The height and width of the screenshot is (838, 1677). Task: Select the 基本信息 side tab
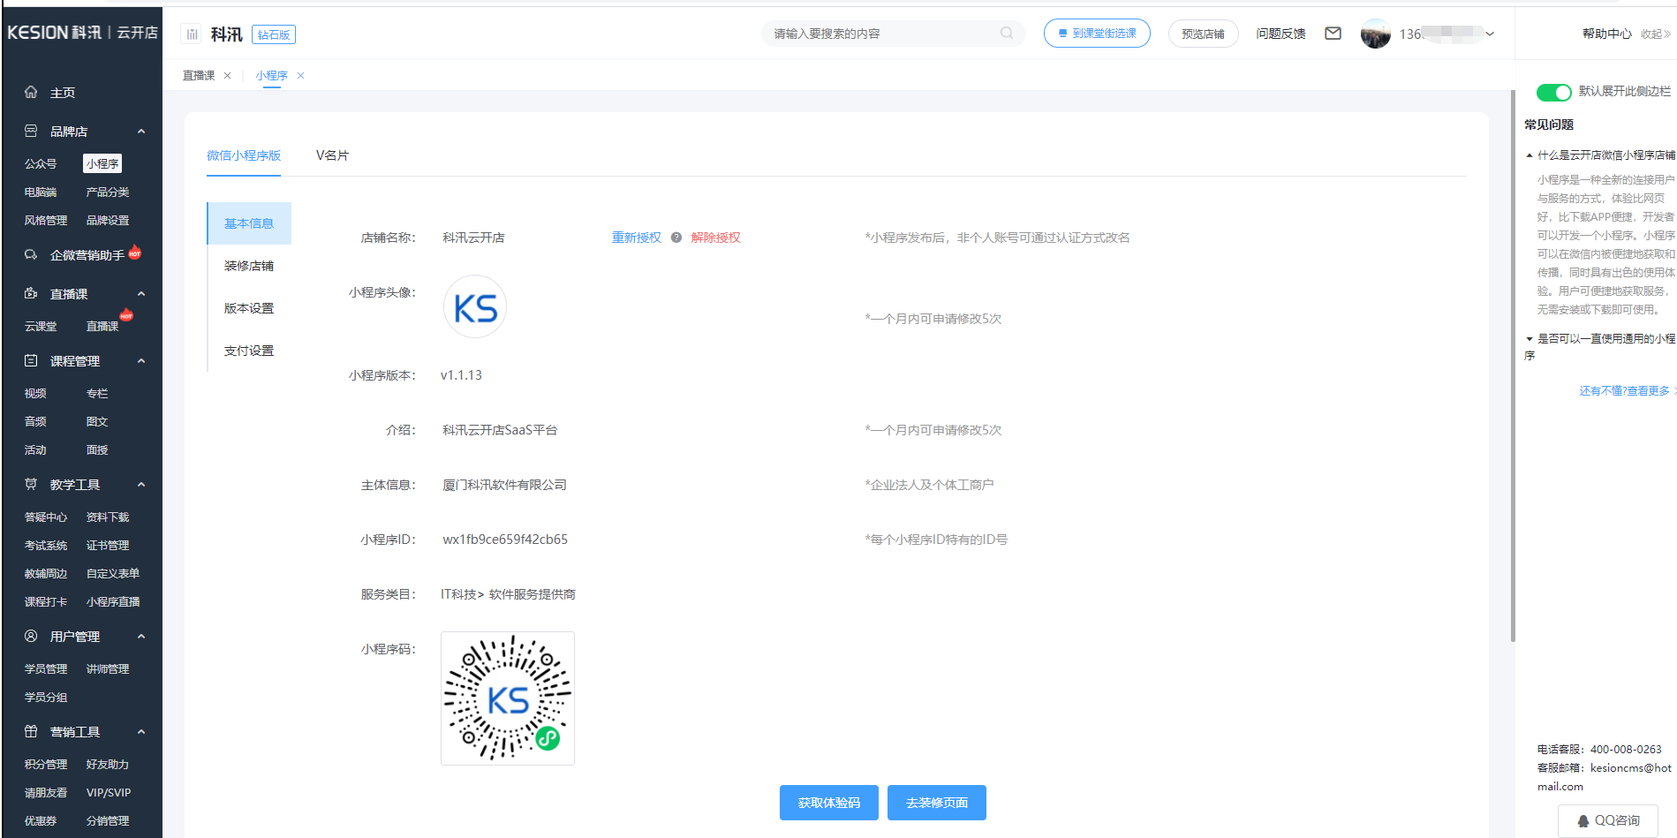[249, 223]
